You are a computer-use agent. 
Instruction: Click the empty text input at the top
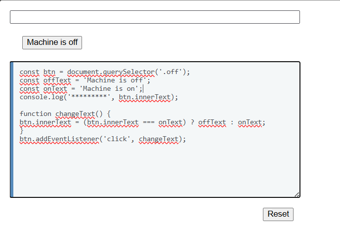tap(155, 17)
